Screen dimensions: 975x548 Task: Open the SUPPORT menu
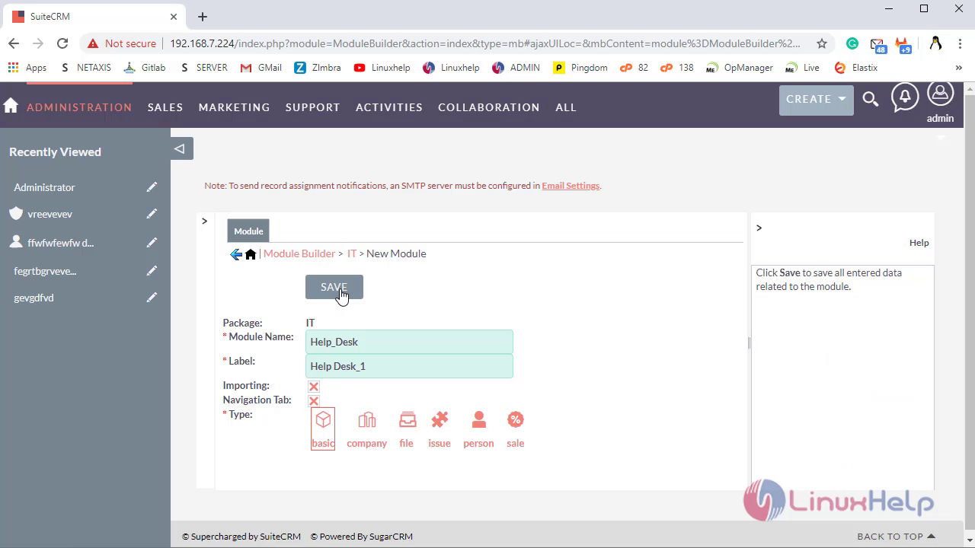pos(313,107)
